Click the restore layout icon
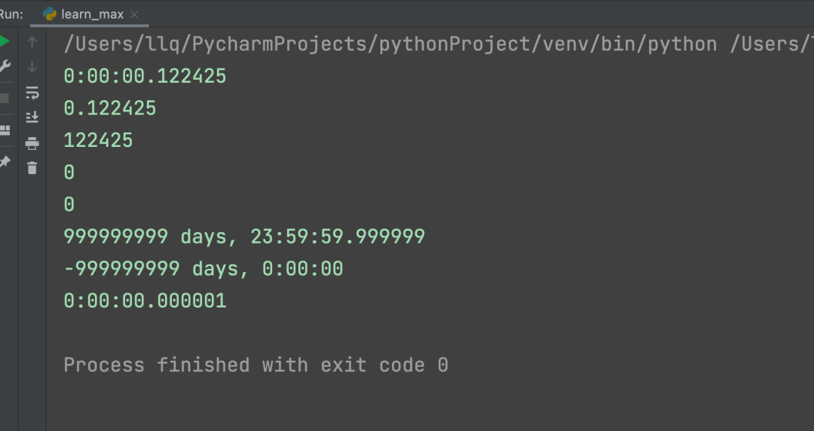This screenshot has height=431, width=814. [x=5, y=130]
